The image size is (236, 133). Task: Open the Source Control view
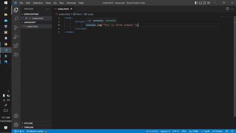pyautogui.click(x=16, y=28)
